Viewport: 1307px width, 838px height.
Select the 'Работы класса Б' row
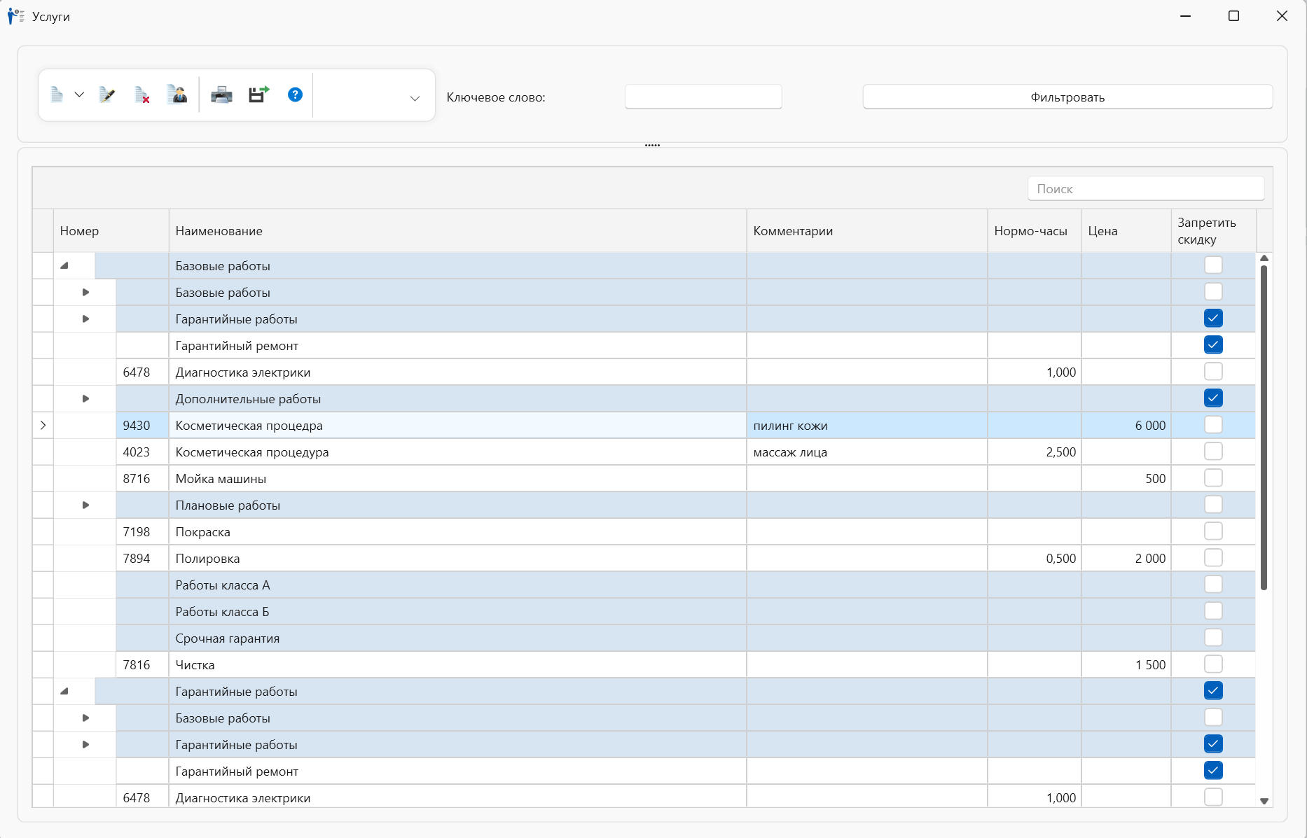tap(644, 611)
